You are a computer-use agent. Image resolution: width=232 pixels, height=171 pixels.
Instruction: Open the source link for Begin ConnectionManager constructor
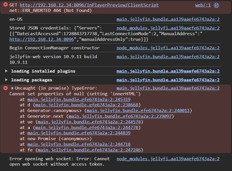(x=168, y=48)
